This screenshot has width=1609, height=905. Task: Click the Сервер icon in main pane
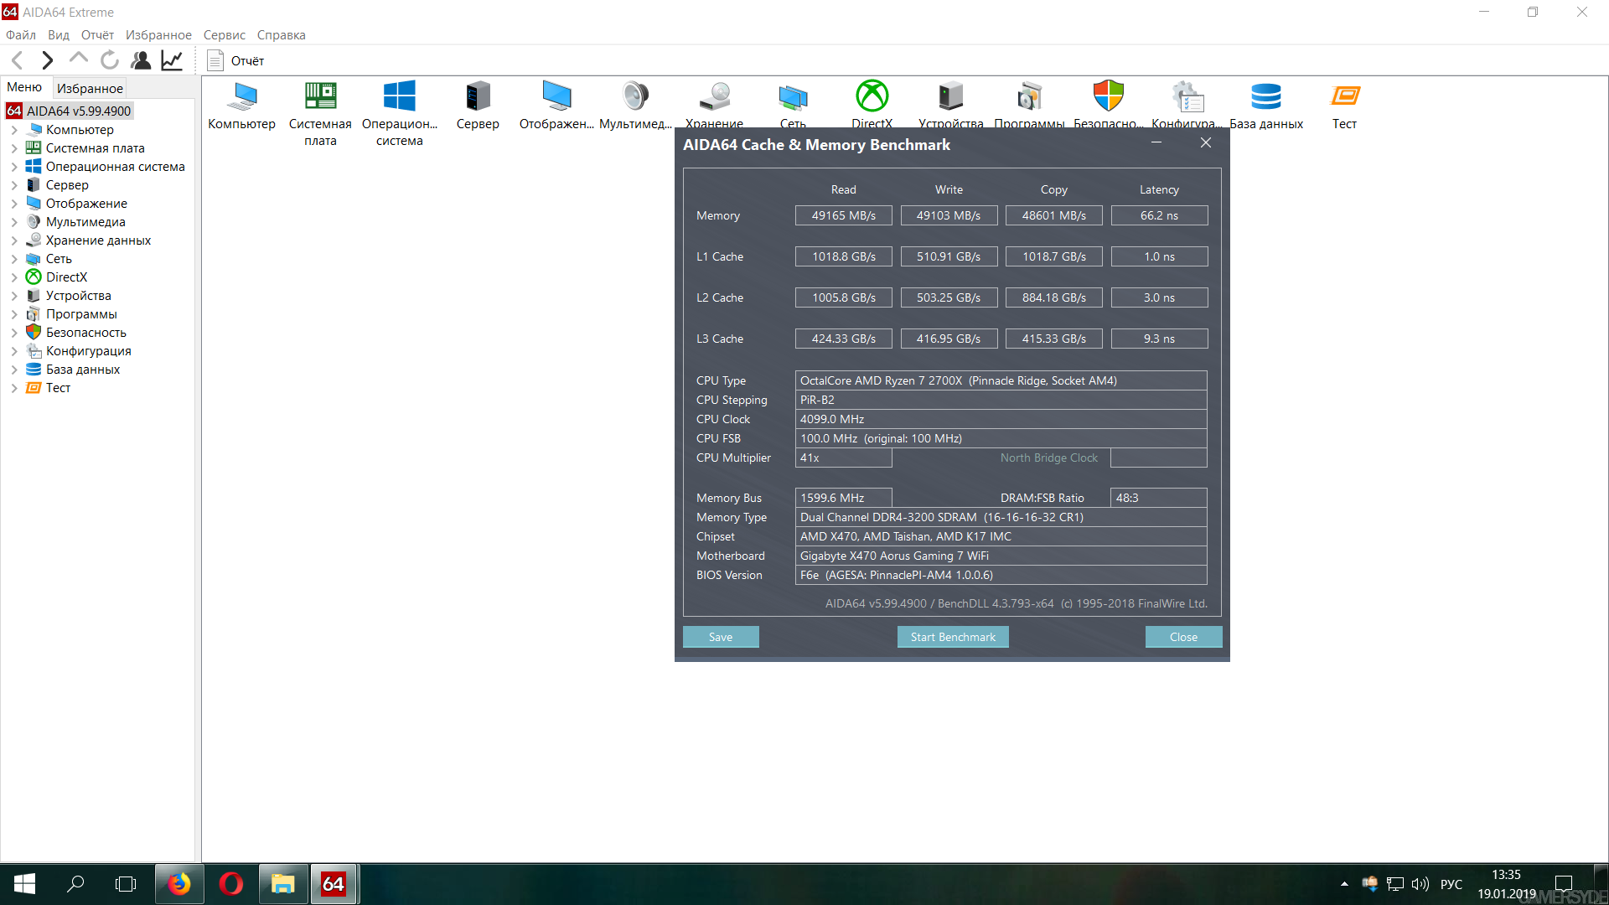478,106
